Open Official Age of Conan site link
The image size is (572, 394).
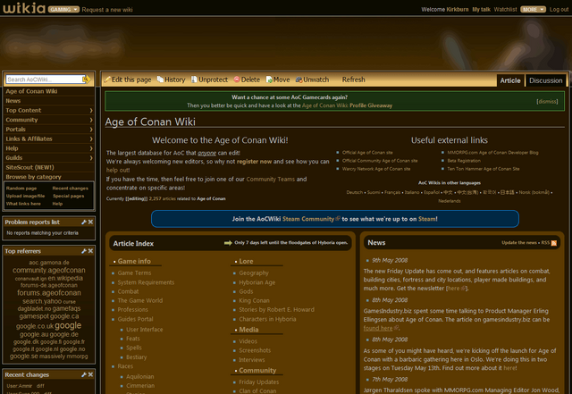tap(367, 153)
